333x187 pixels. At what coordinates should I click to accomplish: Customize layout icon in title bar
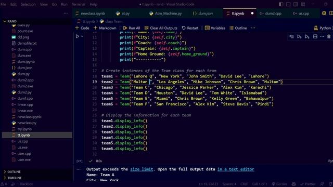(x=303, y=4)
